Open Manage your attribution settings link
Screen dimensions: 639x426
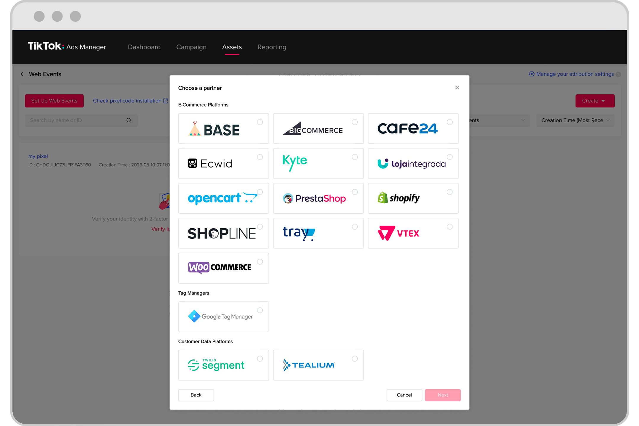click(x=575, y=74)
